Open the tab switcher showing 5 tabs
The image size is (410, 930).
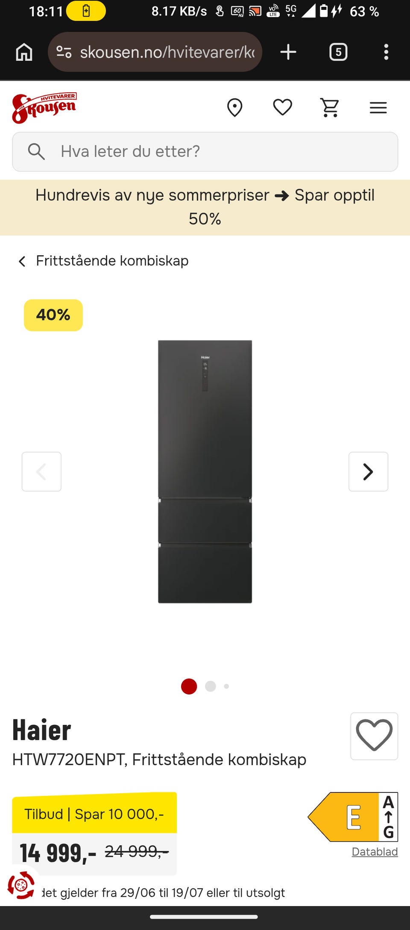pyautogui.click(x=338, y=52)
